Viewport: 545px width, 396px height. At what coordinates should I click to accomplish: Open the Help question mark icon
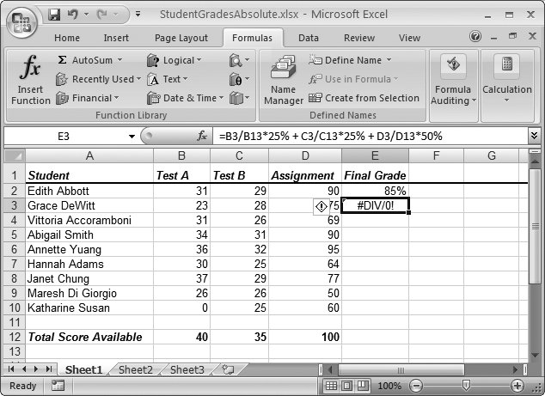pyautogui.click(x=475, y=37)
